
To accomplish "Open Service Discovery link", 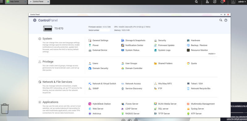I will 134,89.
